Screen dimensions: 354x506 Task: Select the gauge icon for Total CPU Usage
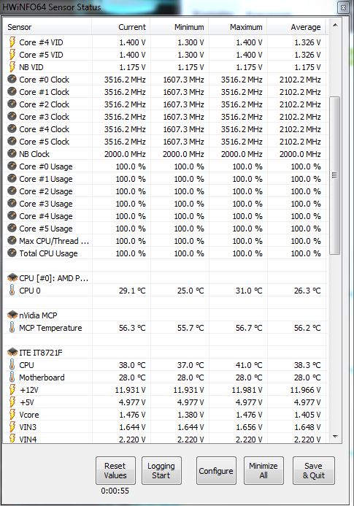pos(12,253)
